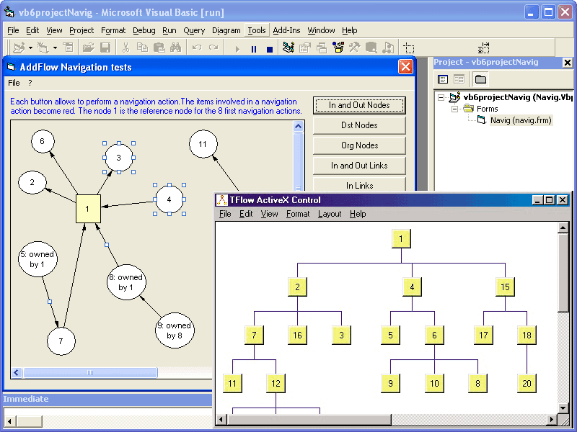The image size is (577, 432).
Task: Click the Break pause icon
Action: [x=254, y=49]
